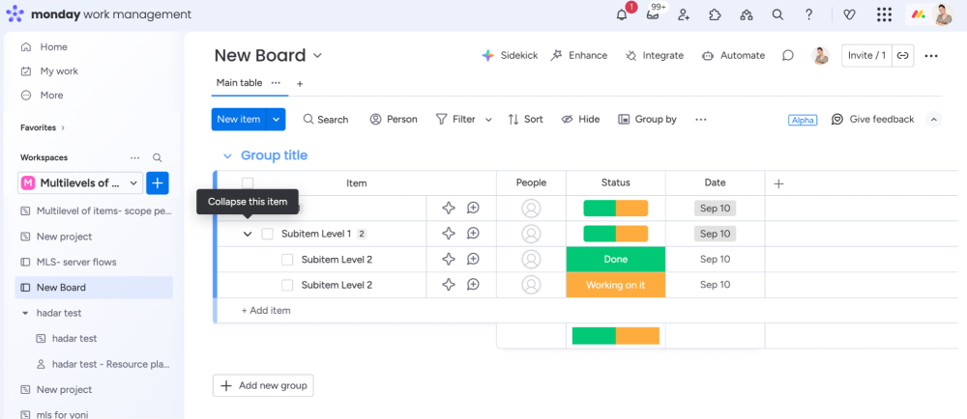Check the Subitem Level 1 checkbox
Image resolution: width=967 pixels, height=419 pixels.
point(268,234)
